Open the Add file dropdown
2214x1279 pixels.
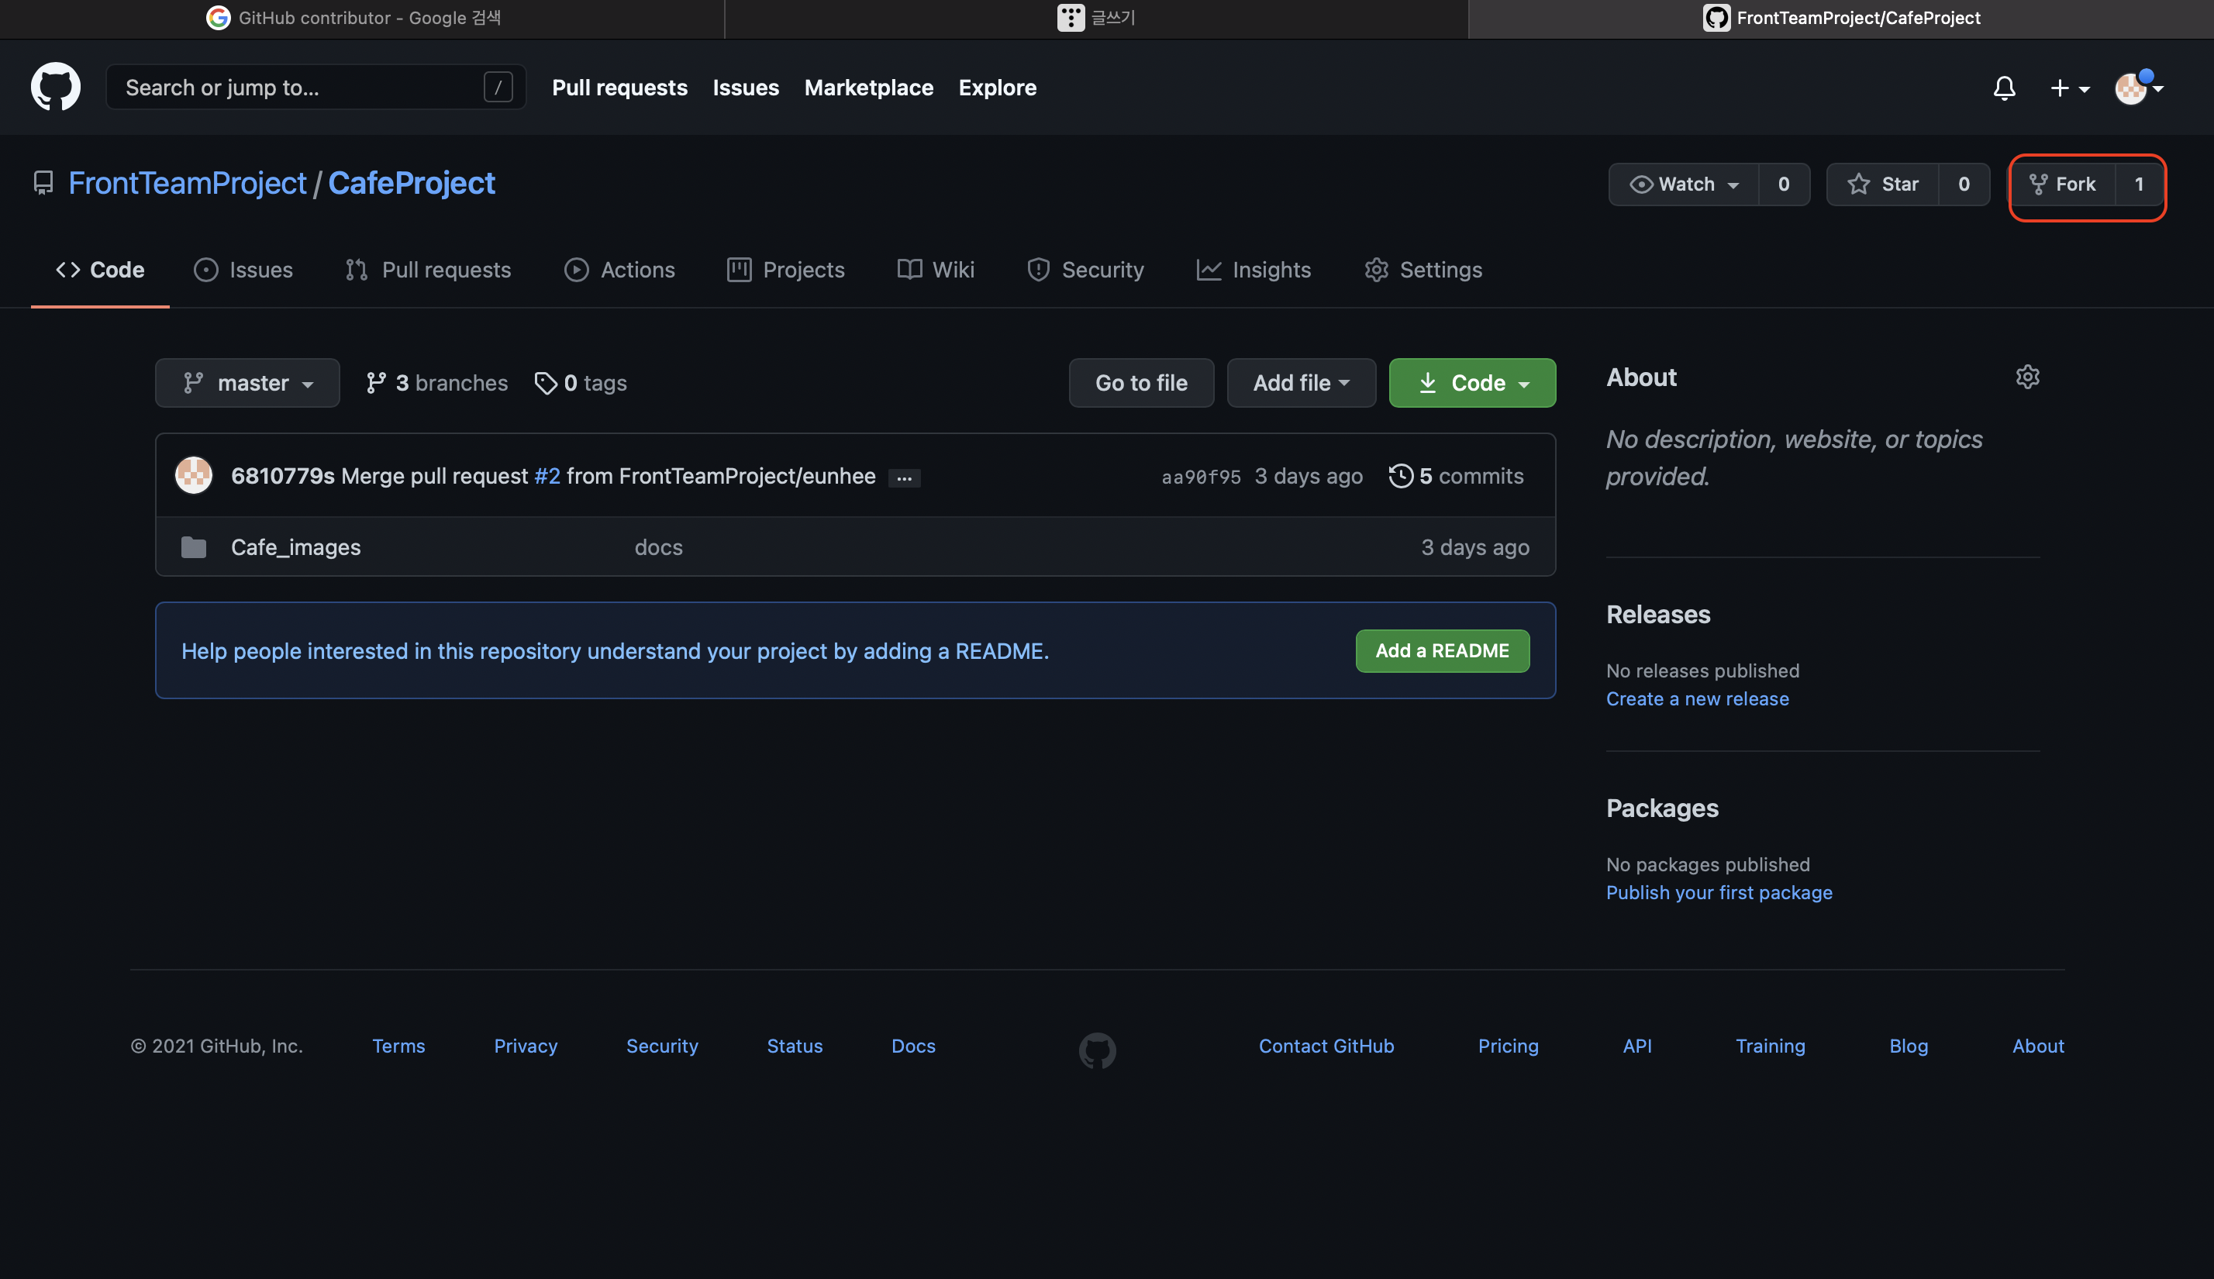click(1301, 383)
